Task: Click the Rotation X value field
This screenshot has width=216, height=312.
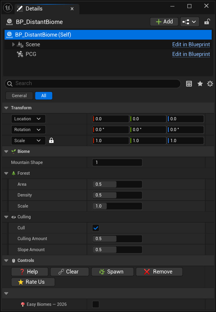Action: pyautogui.click(x=111, y=130)
